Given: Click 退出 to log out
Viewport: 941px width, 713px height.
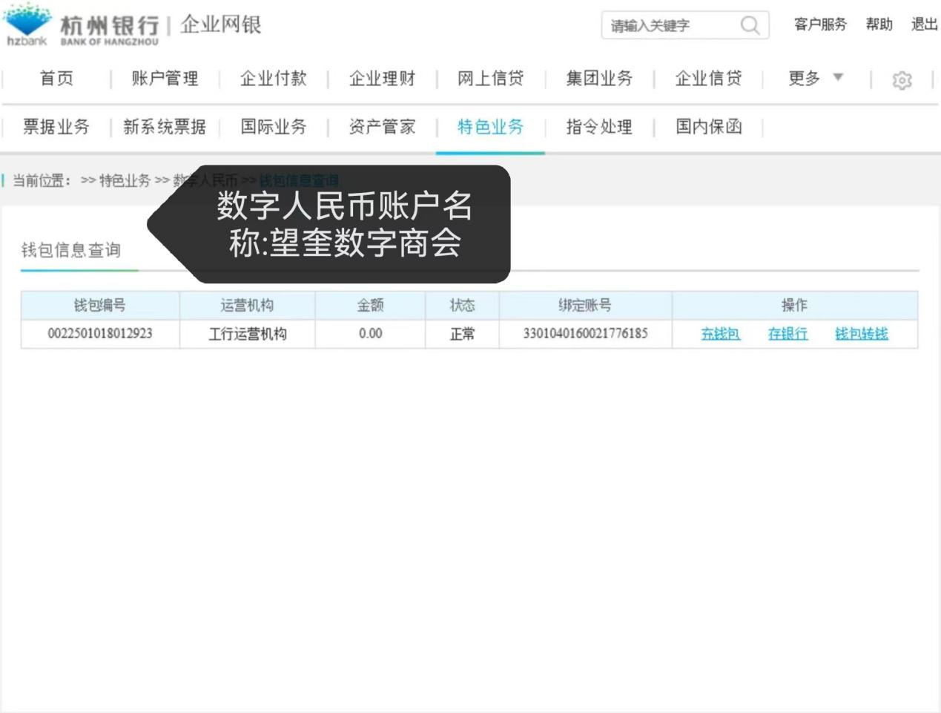Looking at the screenshot, I should (925, 24).
